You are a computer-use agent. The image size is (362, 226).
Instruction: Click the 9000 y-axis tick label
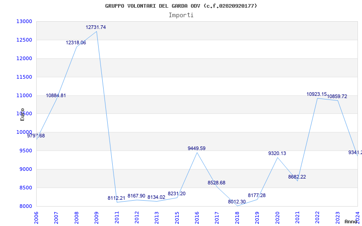(25, 169)
